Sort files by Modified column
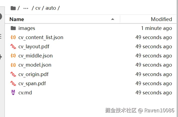 point(161,19)
